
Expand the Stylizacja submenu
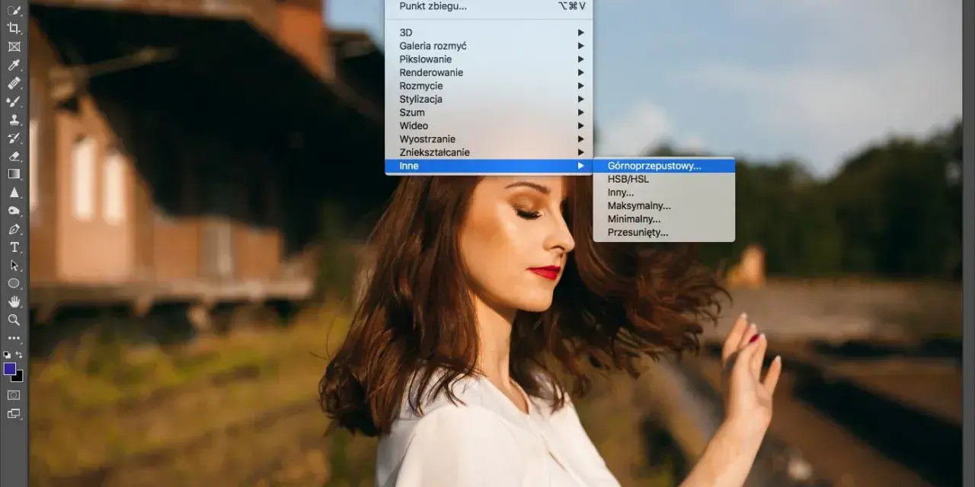coord(489,99)
